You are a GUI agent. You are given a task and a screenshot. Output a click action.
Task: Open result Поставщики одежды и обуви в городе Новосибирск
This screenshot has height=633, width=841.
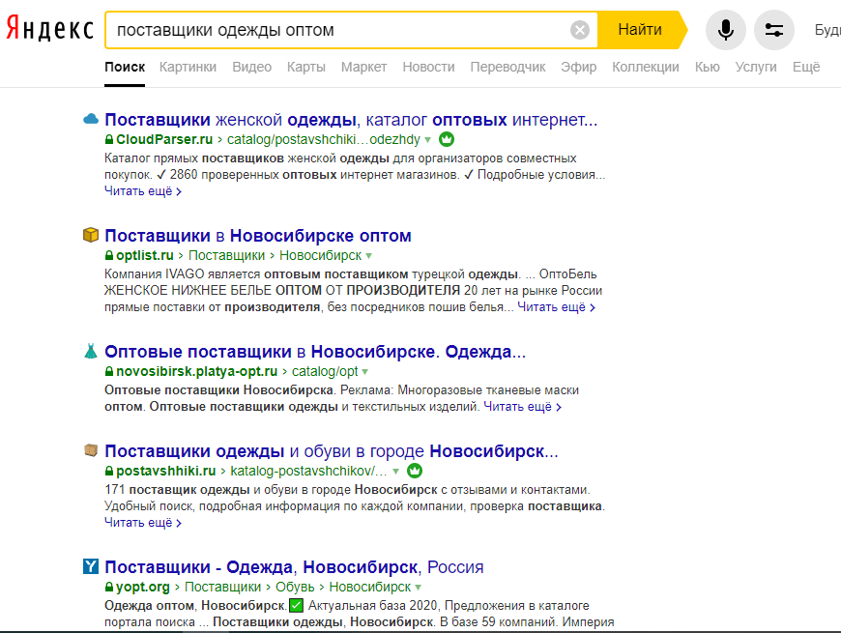tap(331, 451)
